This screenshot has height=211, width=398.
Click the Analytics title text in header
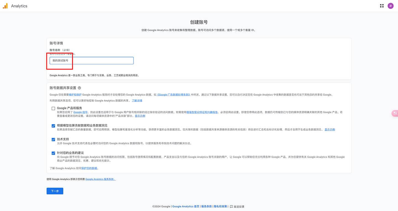point(19,6)
